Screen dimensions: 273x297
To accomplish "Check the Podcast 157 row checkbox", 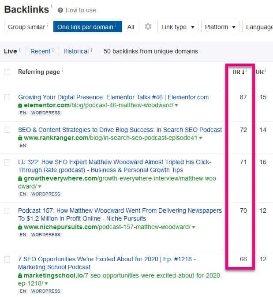I will [x=7, y=211].
